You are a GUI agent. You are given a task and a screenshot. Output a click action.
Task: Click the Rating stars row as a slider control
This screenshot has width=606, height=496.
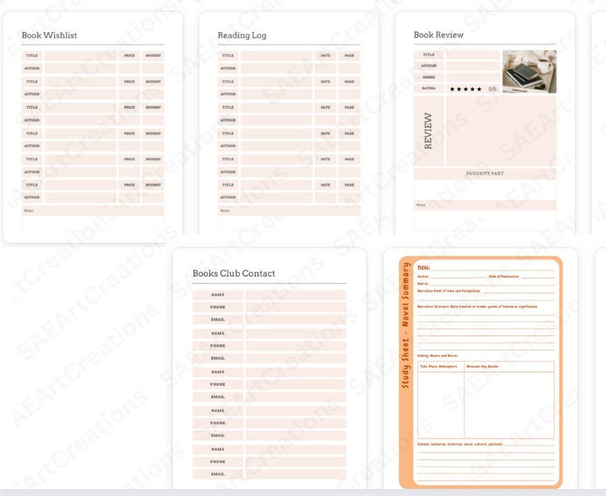[466, 89]
